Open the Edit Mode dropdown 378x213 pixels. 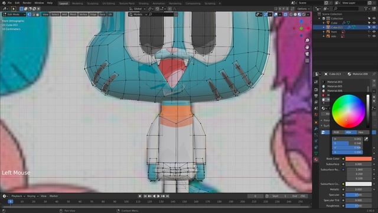coord(14,14)
